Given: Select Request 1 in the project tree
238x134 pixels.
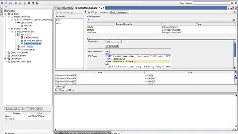Looking at the screenshot, I should (x=28, y=26).
